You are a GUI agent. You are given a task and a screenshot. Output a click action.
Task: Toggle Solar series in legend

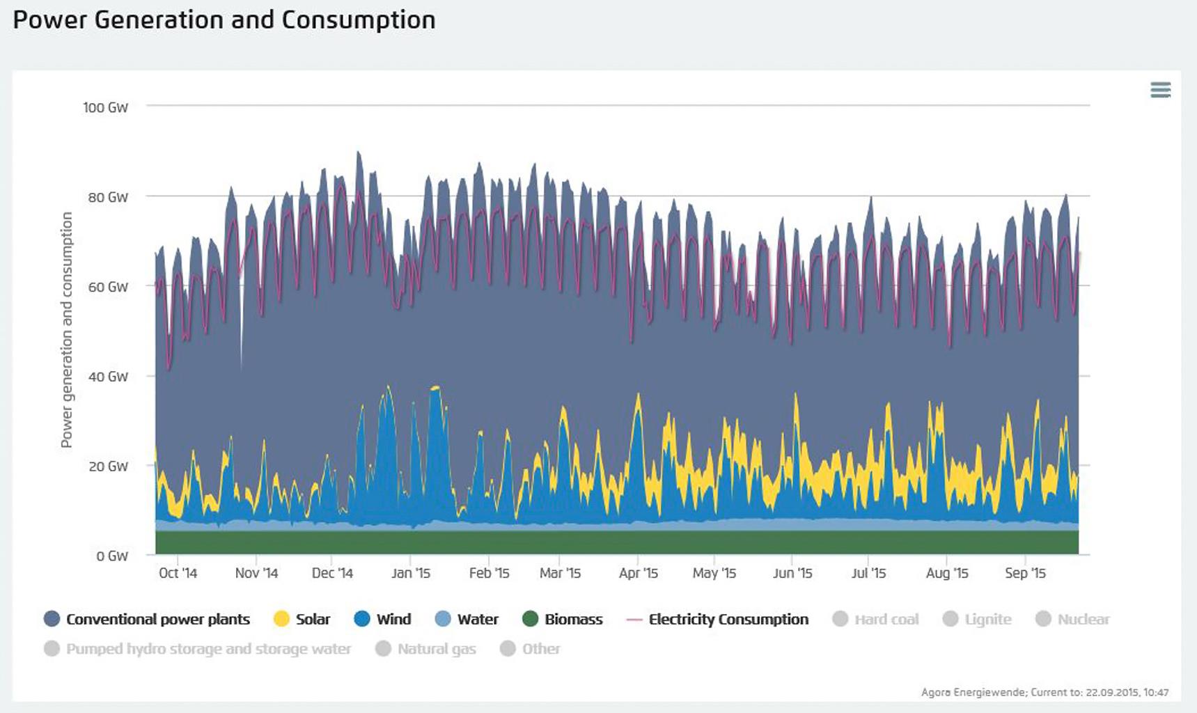click(313, 619)
